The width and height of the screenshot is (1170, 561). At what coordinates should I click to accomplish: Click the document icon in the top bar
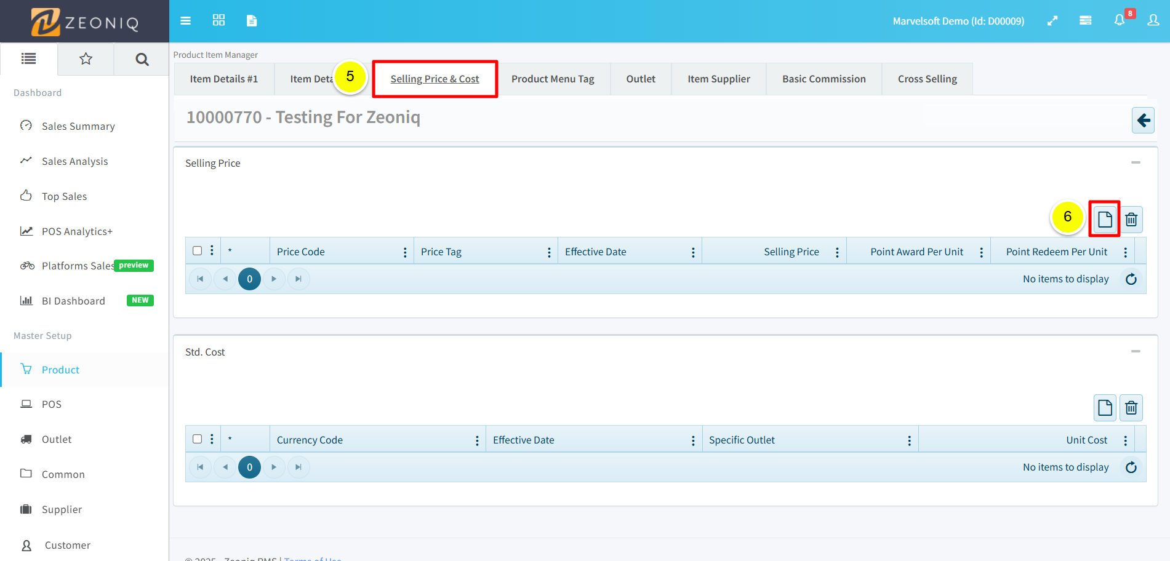(251, 21)
